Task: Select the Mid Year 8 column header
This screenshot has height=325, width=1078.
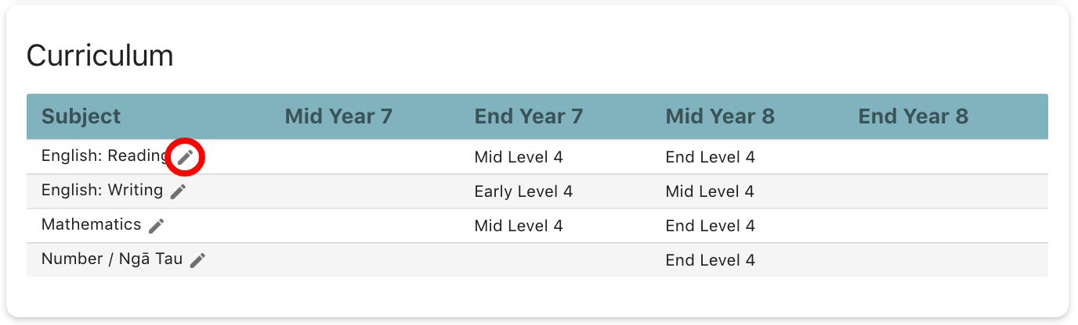Action: [x=720, y=116]
